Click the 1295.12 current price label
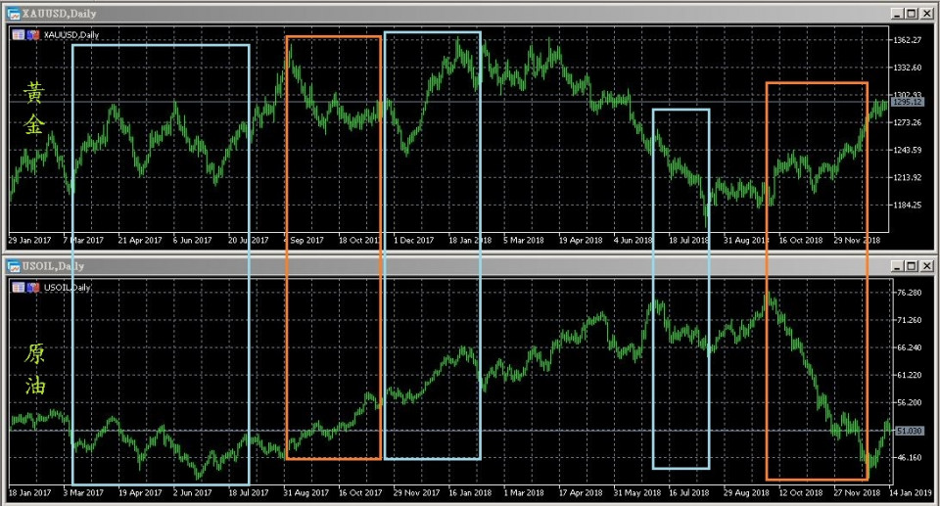Viewport: 940px width, 506px height. pos(910,103)
